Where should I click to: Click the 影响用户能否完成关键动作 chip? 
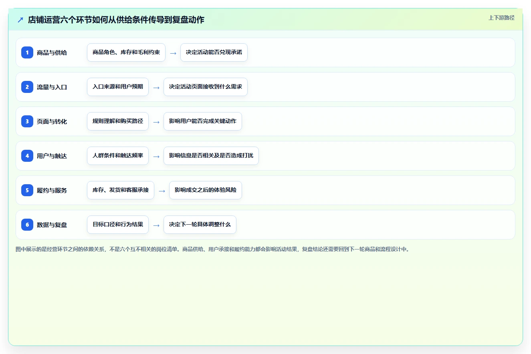point(203,121)
